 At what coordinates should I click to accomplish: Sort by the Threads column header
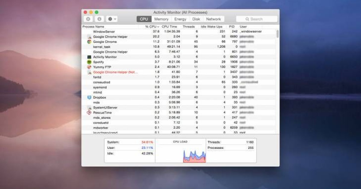pyautogui.click(x=189, y=27)
